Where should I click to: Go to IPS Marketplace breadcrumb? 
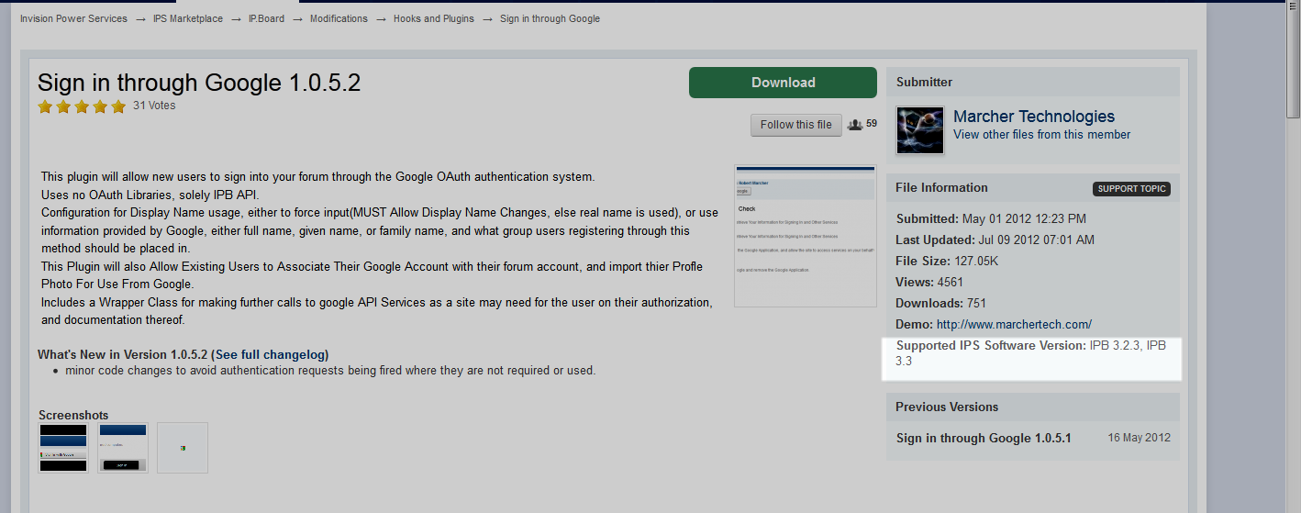188,18
